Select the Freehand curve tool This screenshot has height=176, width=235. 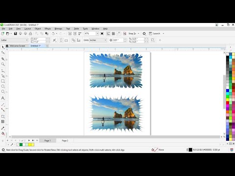pos(3,70)
